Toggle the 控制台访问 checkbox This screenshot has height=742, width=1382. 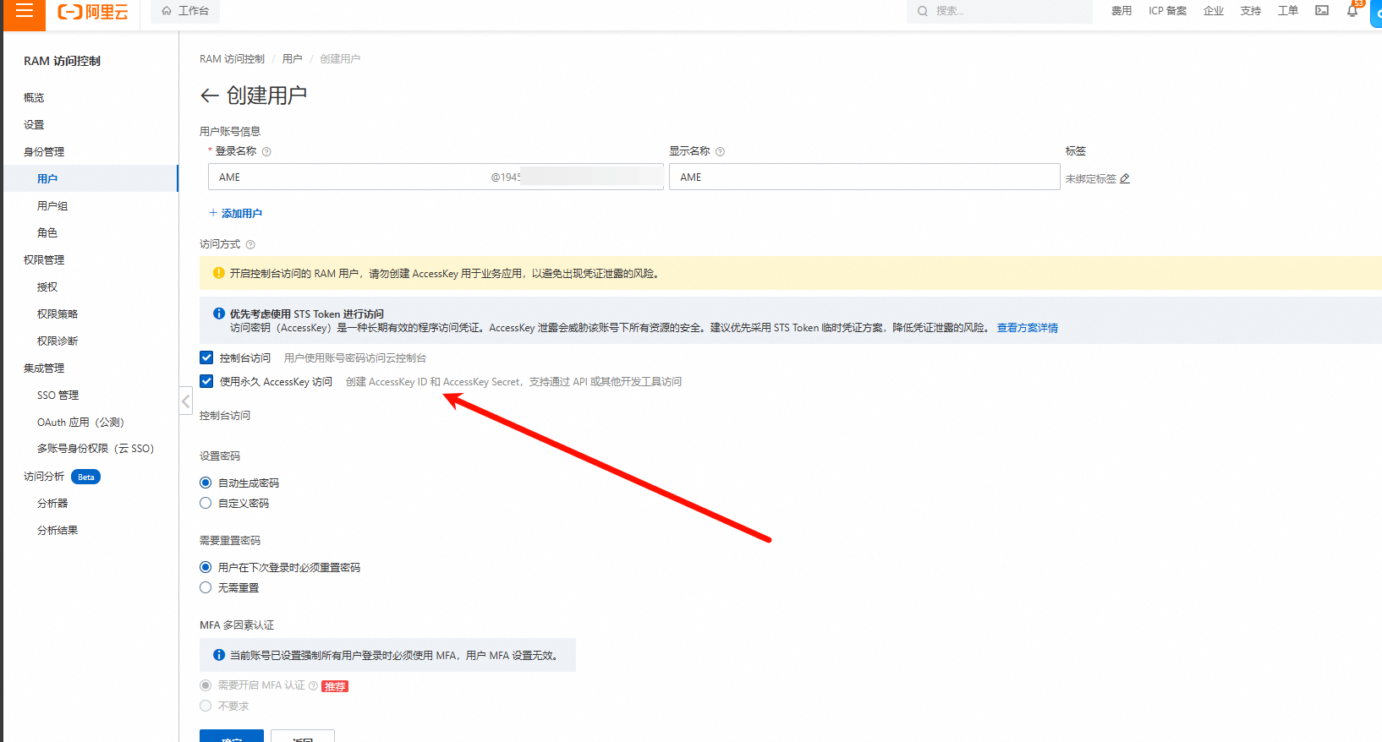206,357
